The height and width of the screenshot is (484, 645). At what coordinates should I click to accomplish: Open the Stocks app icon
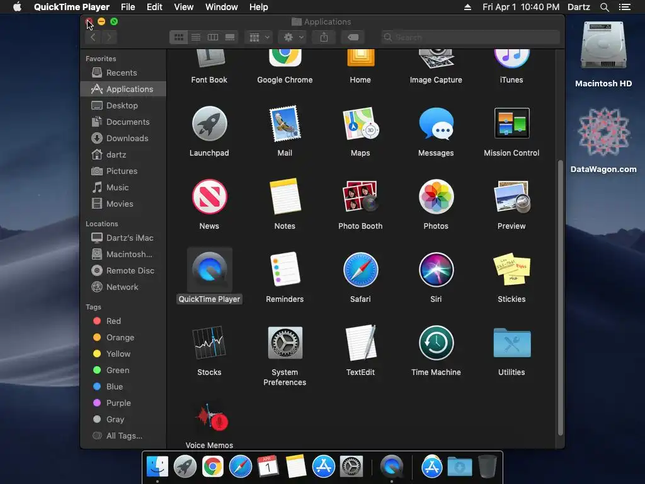[209, 342]
